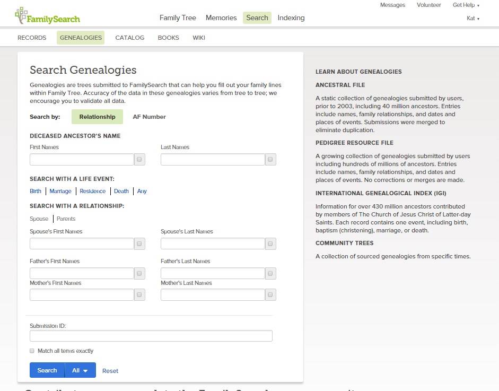Select Marriage as the life event
The image size is (499, 391).
60,191
